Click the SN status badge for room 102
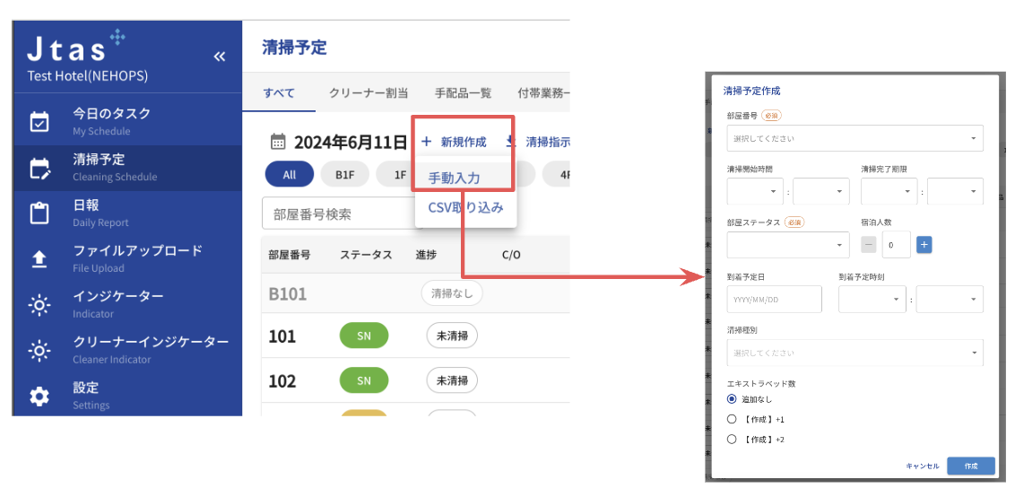 tap(364, 380)
